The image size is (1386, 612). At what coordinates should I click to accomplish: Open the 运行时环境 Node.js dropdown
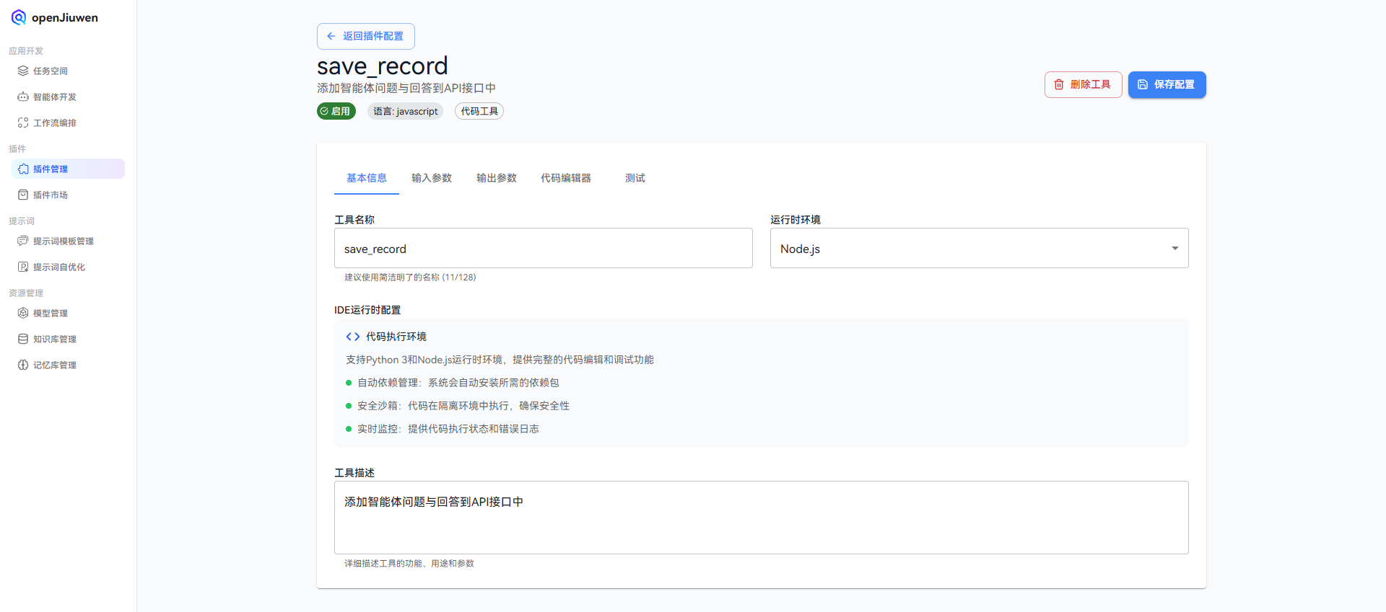(979, 248)
